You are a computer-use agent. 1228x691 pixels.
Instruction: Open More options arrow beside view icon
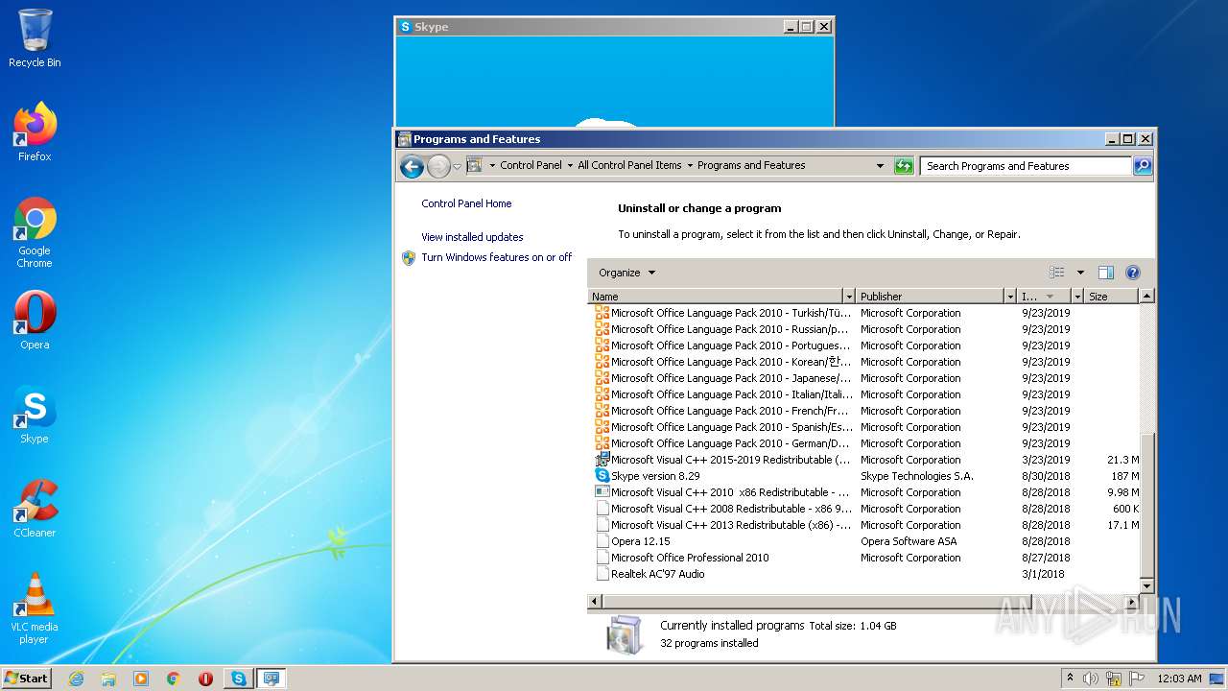pos(1080,273)
